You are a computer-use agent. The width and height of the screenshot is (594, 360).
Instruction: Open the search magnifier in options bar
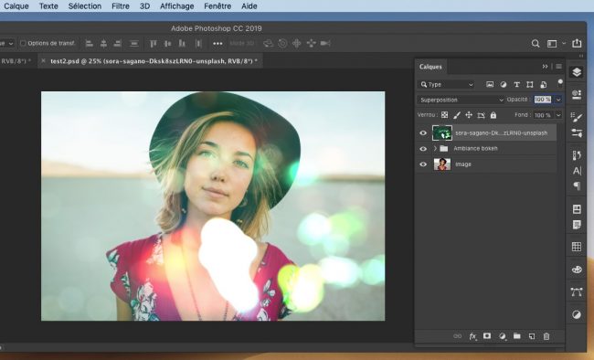(x=536, y=44)
